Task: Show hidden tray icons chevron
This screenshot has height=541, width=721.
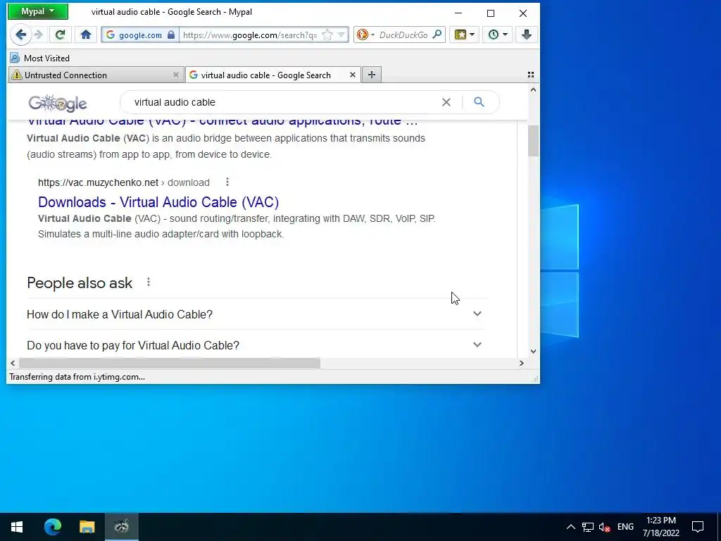Action: pos(570,527)
